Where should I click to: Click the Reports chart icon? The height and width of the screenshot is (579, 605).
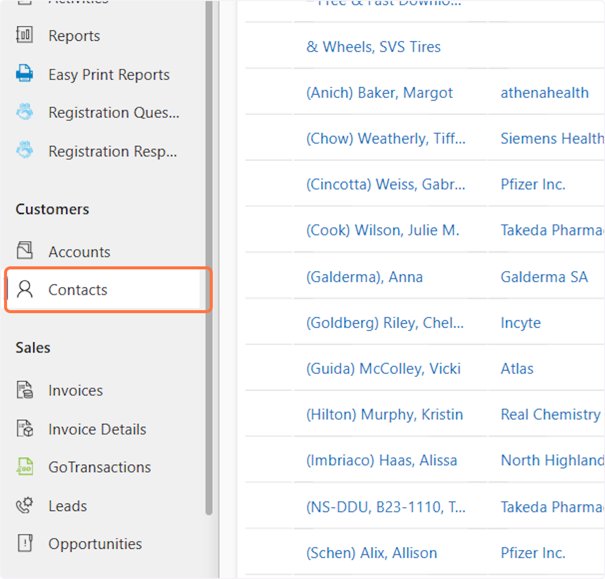click(x=24, y=35)
